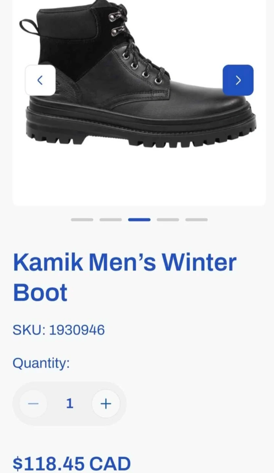Image resolution: width=274 pixels, height=473 pixels.
Task: Advance to the next product image
Action: tap(238, 80)
